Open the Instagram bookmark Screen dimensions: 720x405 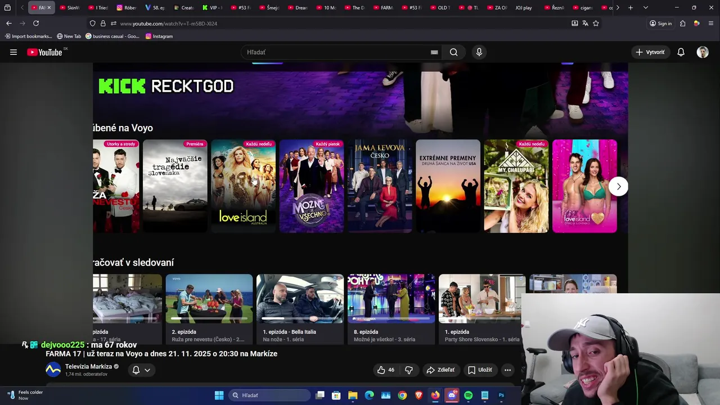coord(159,36)
